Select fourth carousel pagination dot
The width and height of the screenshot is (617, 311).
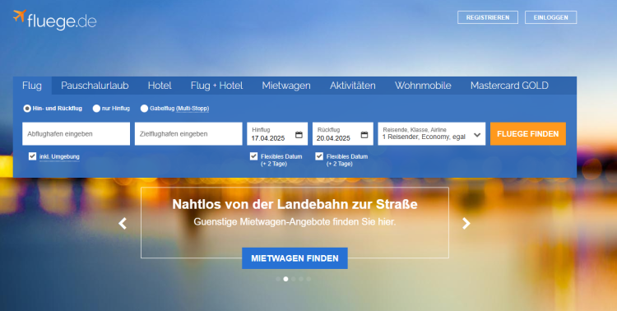point(301,279)
